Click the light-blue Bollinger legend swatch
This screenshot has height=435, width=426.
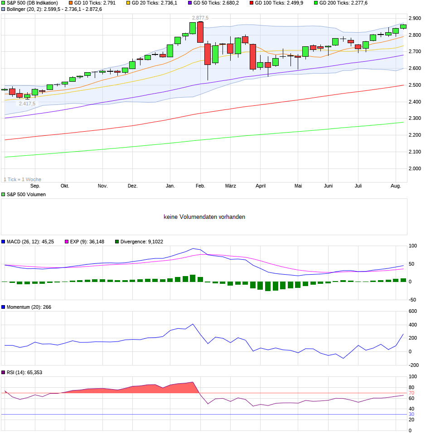(x=3, y=9)
